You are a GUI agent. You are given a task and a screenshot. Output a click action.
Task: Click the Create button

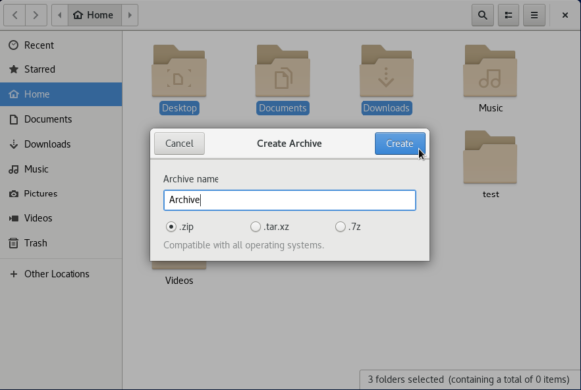click(x=400, y=143)
